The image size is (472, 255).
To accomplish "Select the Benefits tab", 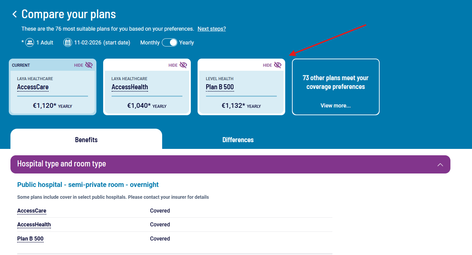I will 86,139.
